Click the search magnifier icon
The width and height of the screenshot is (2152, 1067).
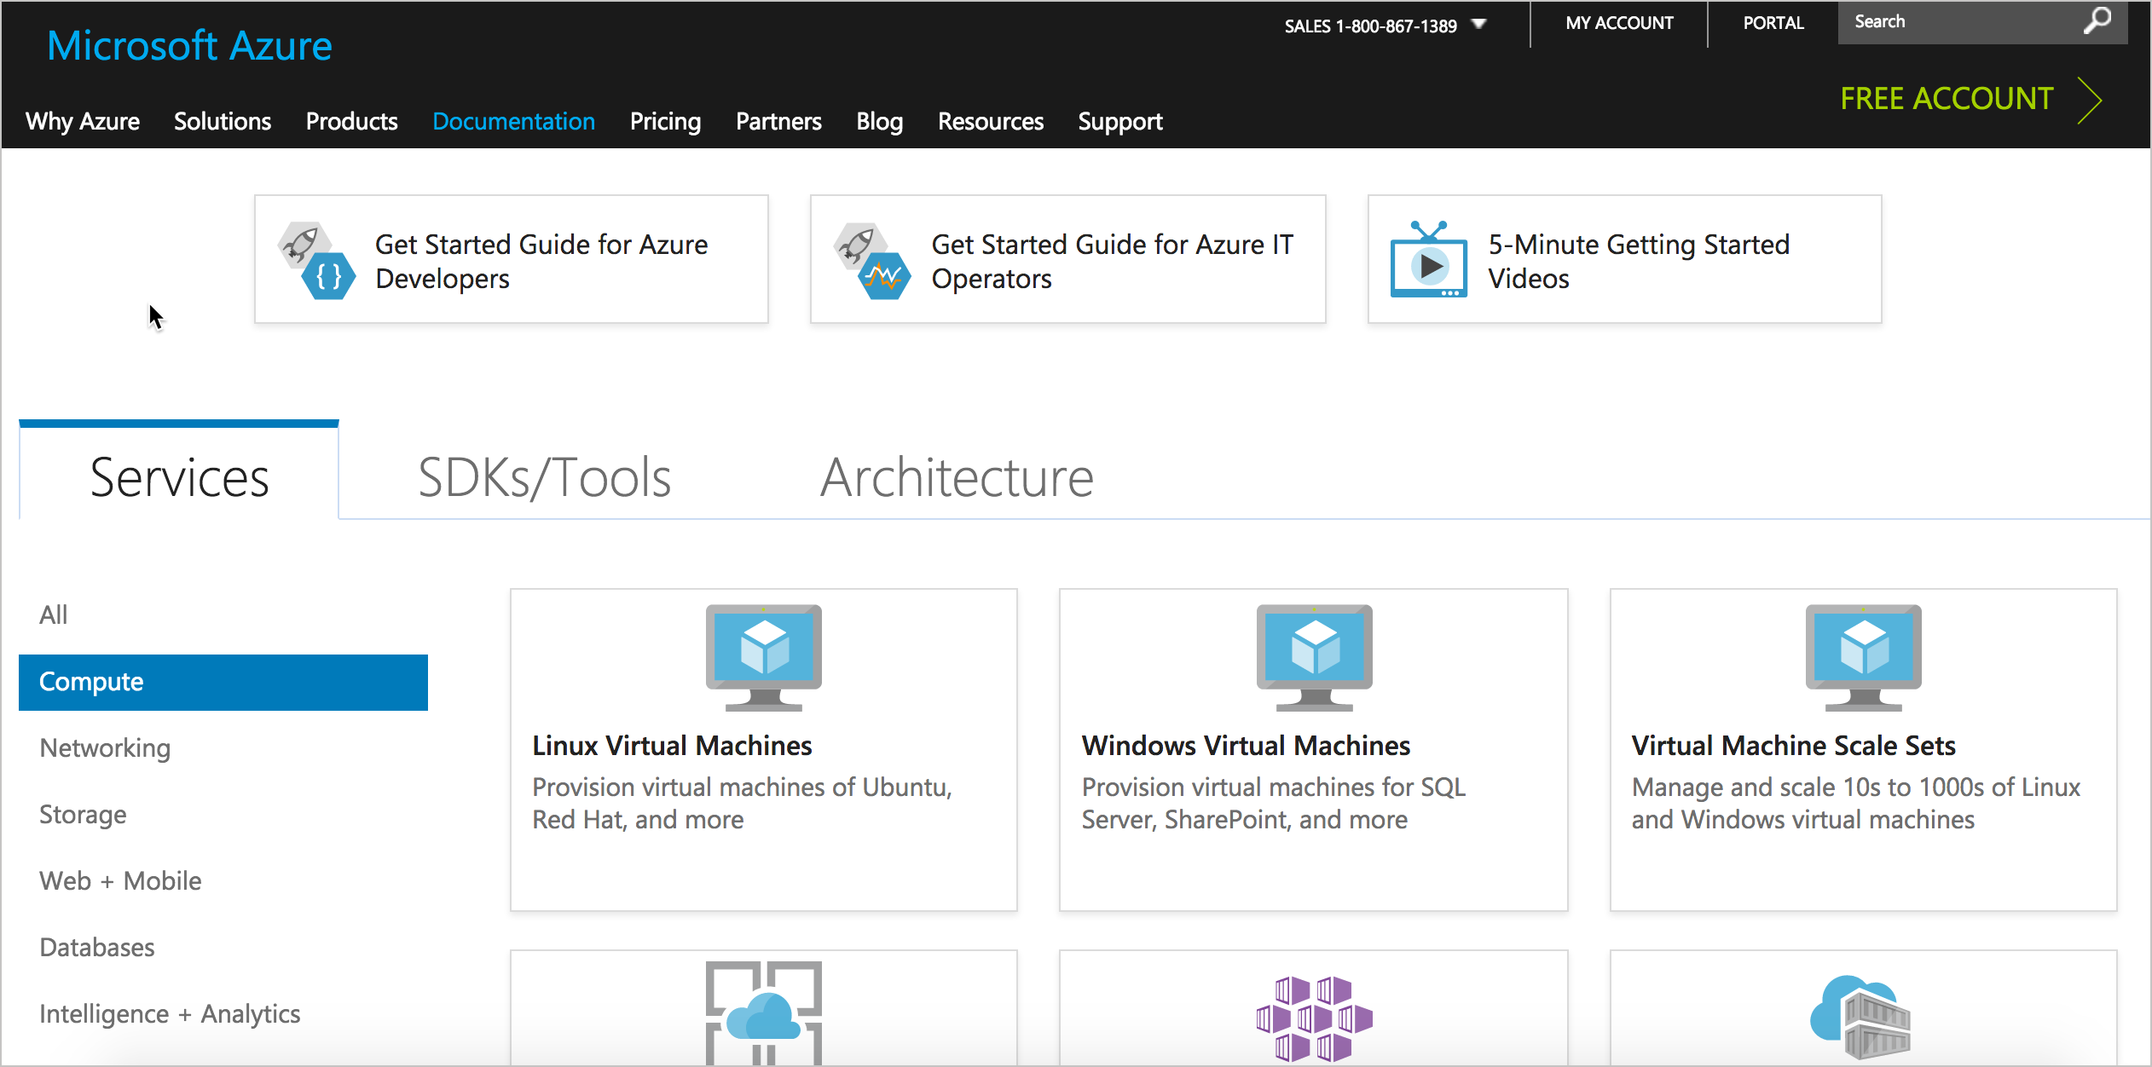[2097, 20]
